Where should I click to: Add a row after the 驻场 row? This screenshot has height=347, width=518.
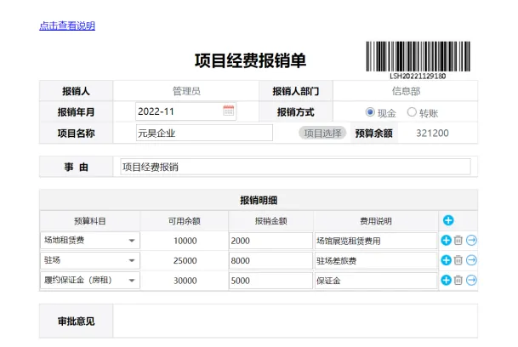[446, 260]
